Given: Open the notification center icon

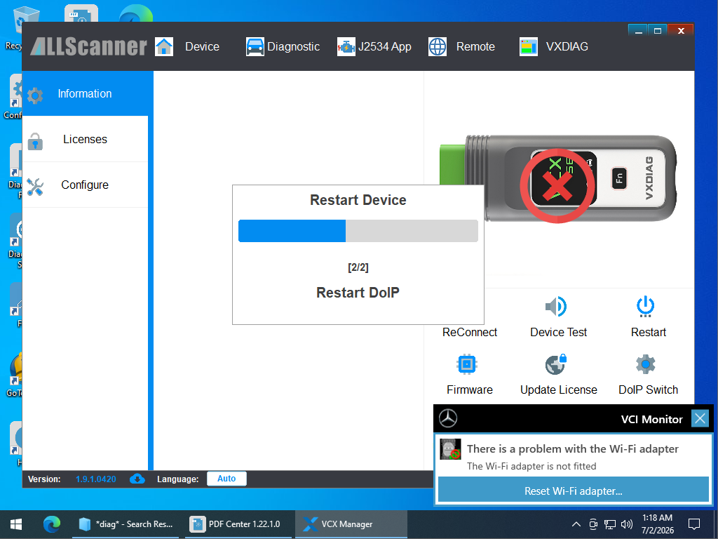Looking at the screenshot, I should pyautogui.click(x=694, y=524).
